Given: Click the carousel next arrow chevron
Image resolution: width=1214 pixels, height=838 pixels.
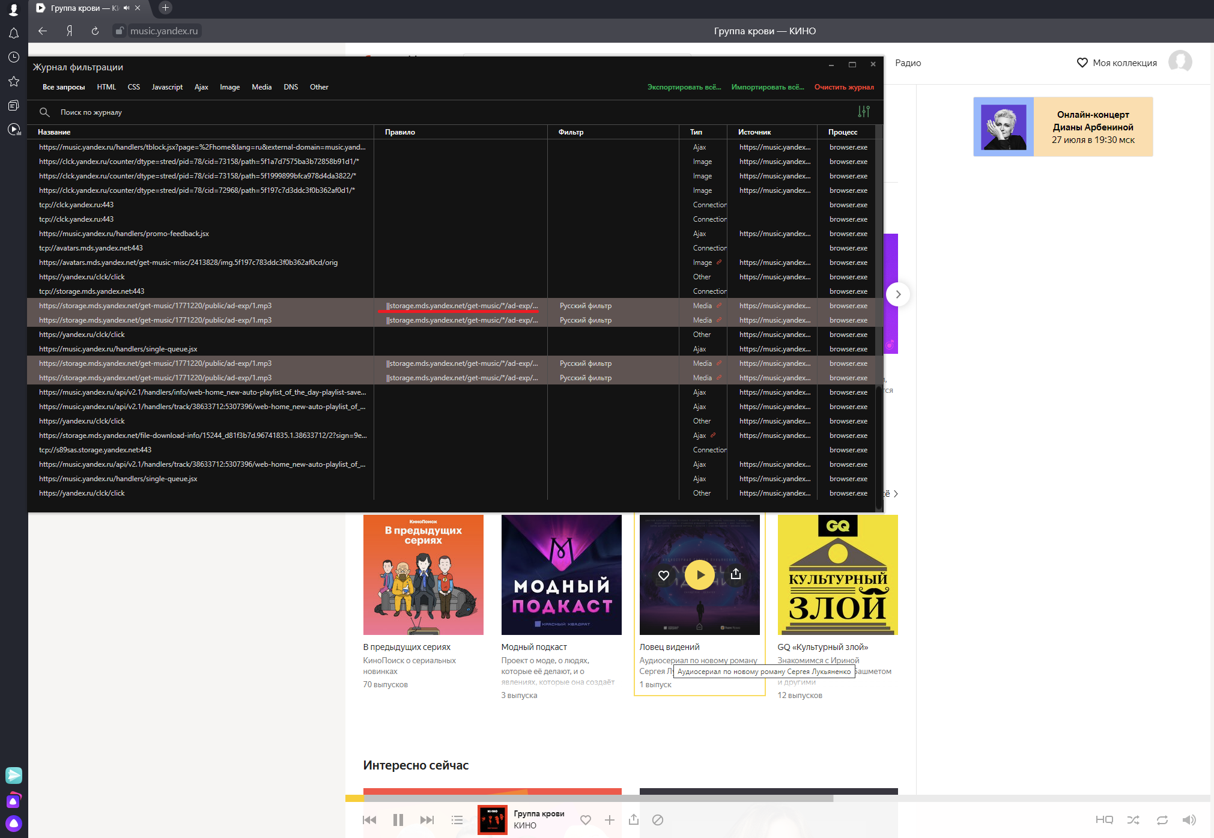Looking at the screenshot, I should pos(898,294).
